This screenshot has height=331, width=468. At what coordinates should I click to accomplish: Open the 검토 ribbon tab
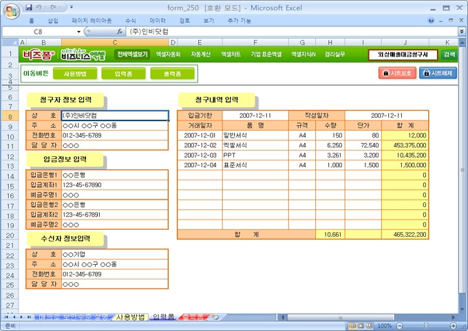pos(184,21)
